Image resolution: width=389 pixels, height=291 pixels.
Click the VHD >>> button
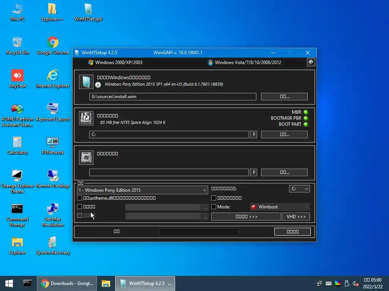click(296, 216)
